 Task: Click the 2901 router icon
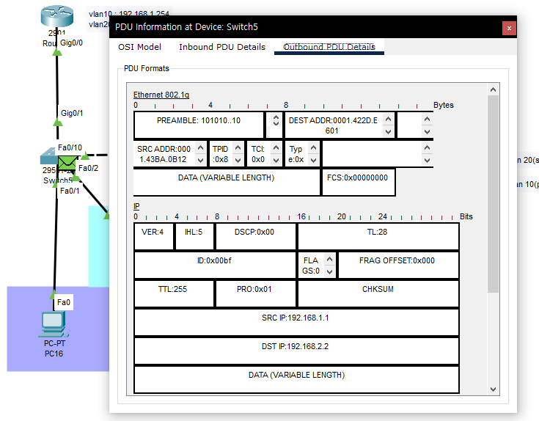click(56, 16)
